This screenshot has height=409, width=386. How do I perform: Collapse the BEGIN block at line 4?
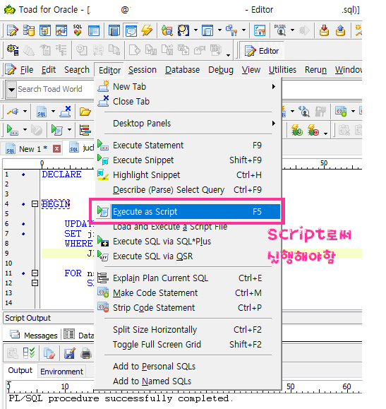[35, 203]
